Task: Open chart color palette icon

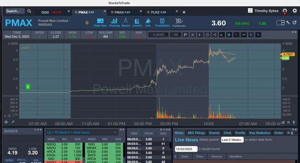Action: [185, 35]
